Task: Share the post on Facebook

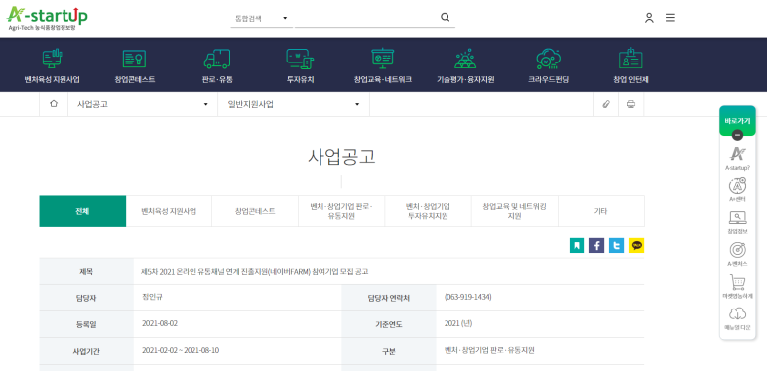Action: (x=596, y=245)
